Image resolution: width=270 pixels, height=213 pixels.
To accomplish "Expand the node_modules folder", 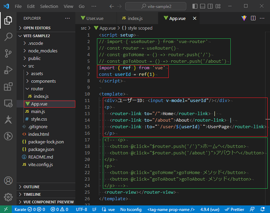I will click(46, 51).
